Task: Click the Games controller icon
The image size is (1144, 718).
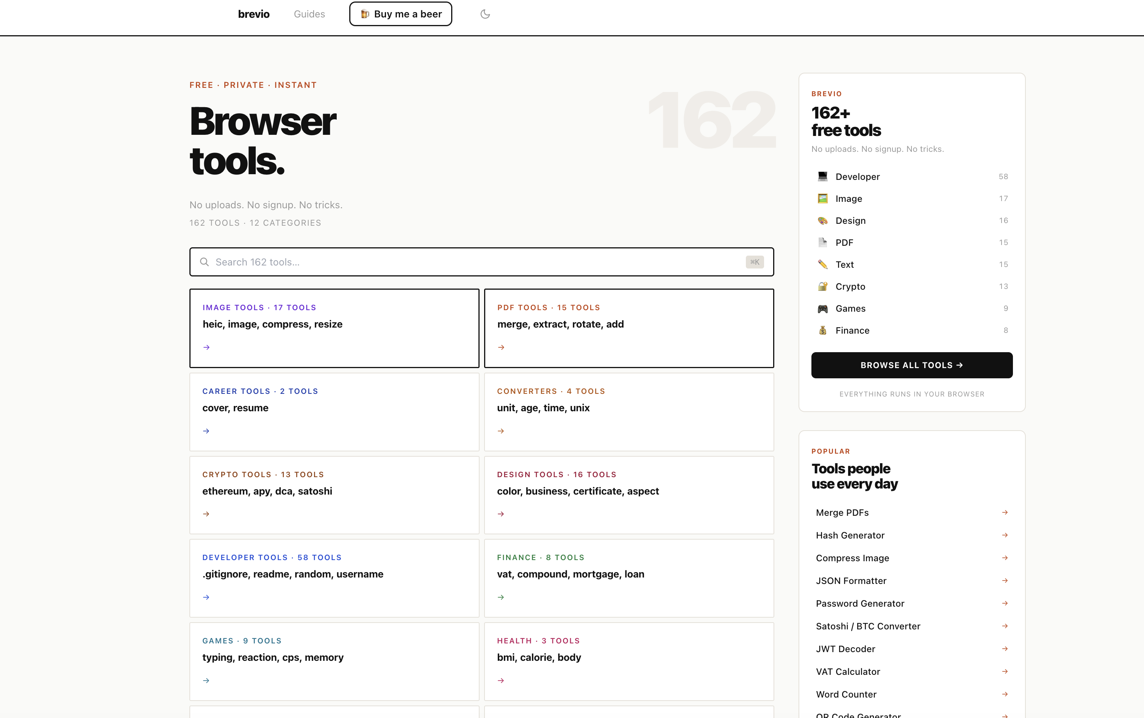Action: coord(822,309)
